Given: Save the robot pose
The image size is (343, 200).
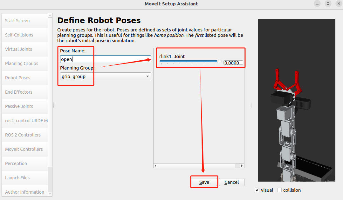Looking at the screenshot, I should 204,182.
